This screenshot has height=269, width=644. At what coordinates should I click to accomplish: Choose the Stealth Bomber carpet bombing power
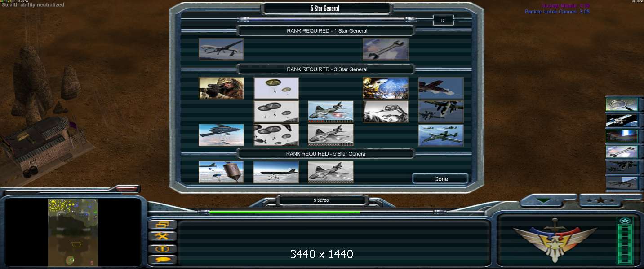click(221, 135)
